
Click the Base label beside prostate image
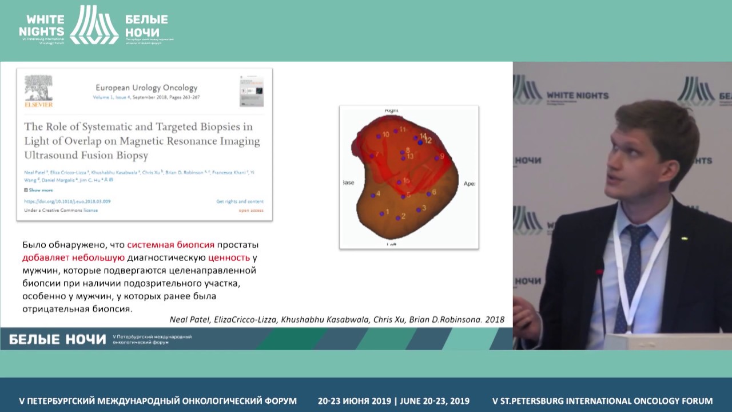click(x=348, y=183)
